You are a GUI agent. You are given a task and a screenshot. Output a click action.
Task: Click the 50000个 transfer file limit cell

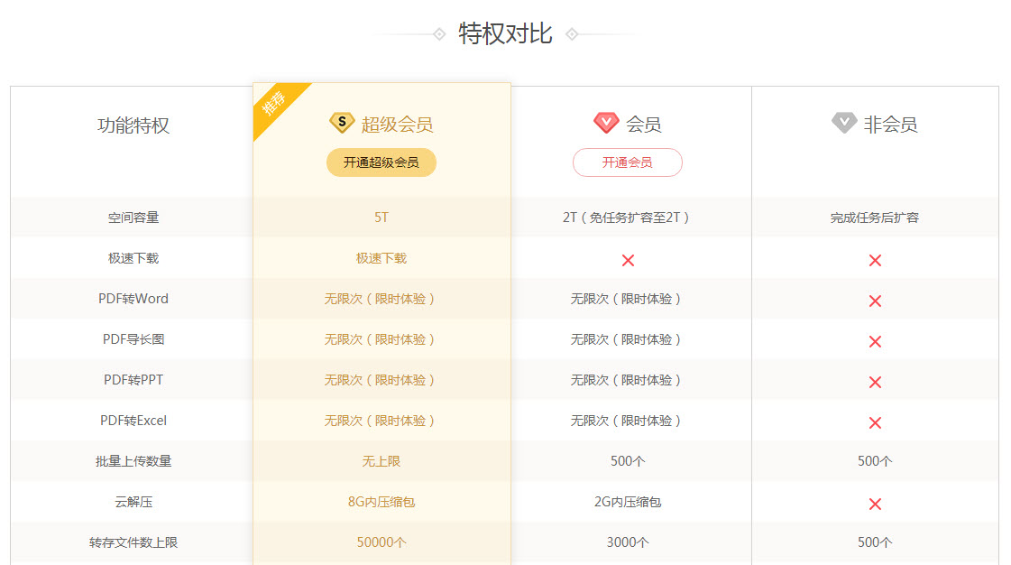381,542
